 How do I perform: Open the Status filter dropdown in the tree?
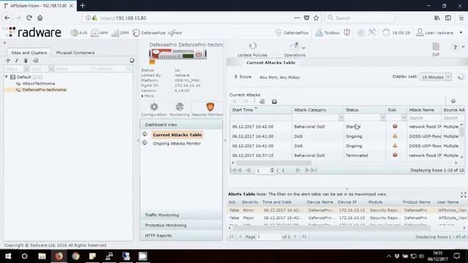(26, 69)
